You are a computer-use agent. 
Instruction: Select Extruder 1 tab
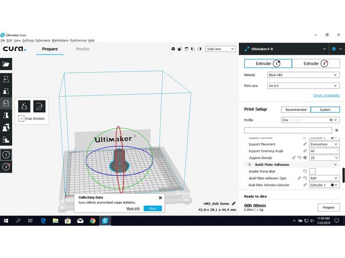(268, 63)
